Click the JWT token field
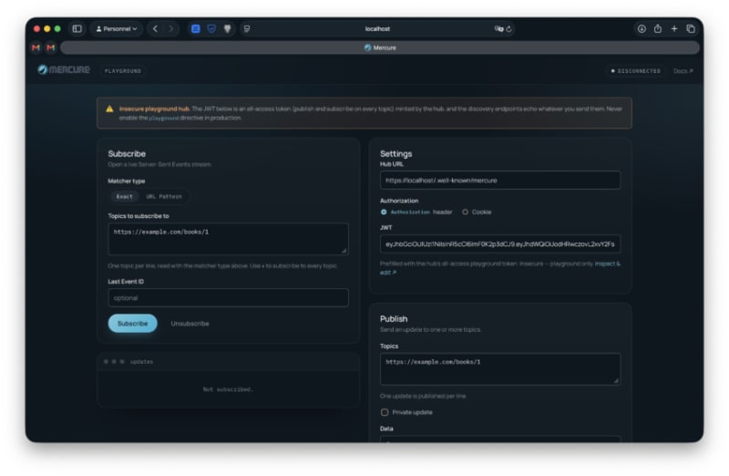Viewport: 729px width, 476px height. 499,243
